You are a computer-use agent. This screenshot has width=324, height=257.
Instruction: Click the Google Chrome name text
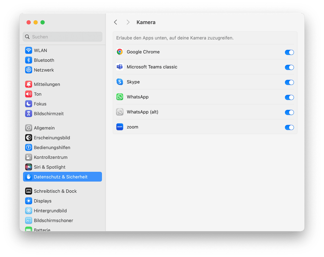click(x=143, y=52)
